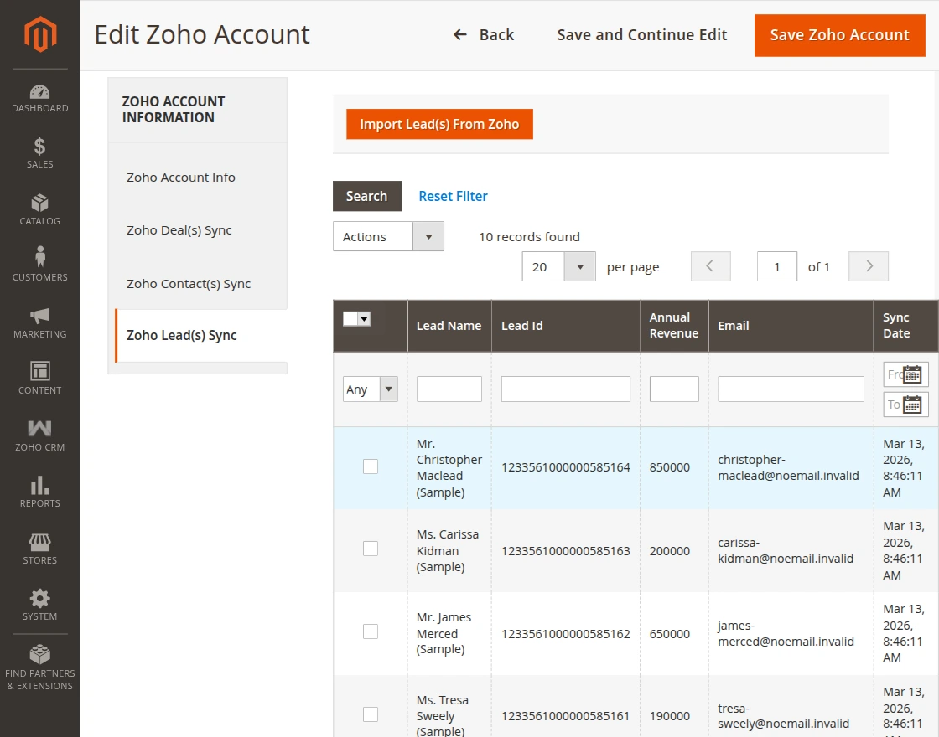Click the Search button

[367, 196]
